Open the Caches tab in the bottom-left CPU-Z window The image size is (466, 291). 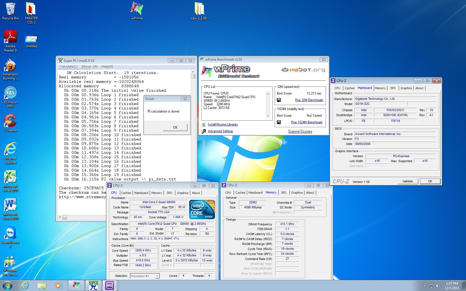(126, 193)
